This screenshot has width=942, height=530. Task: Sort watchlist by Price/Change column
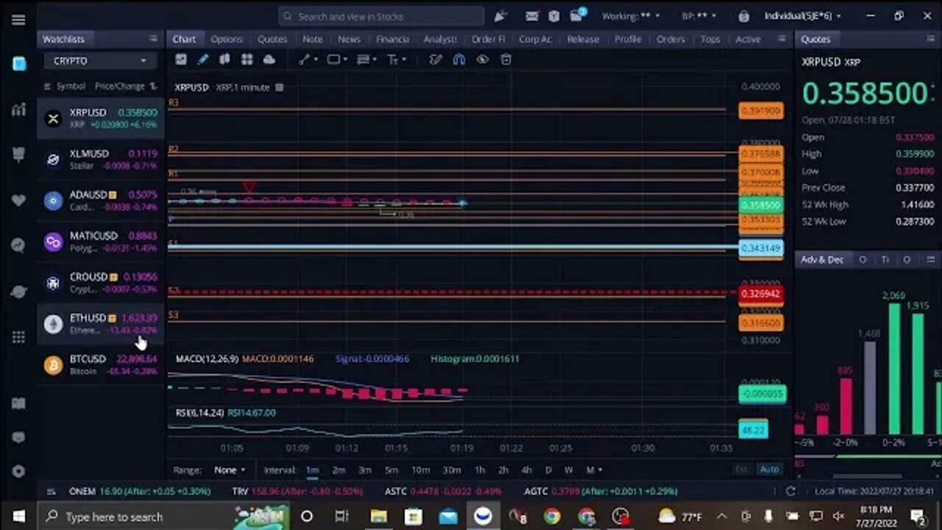[x=125, y=86]
